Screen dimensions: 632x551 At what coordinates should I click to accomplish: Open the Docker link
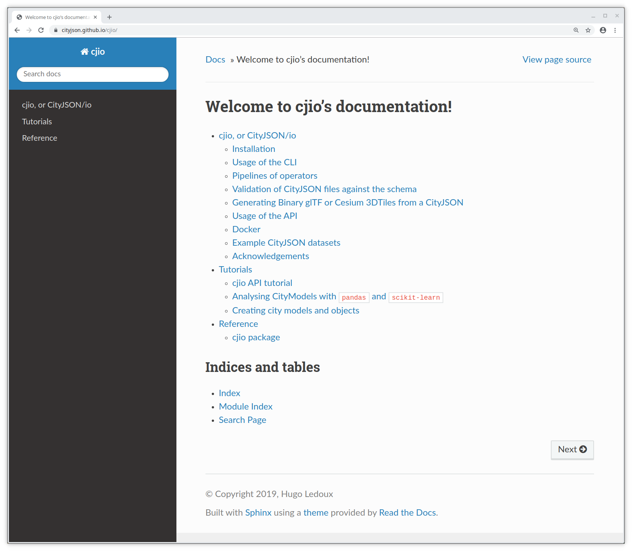[246, 229]
